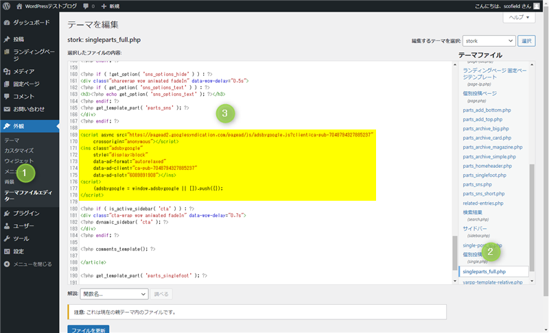549x333 pixels.
Task: Click the page icon beside ランディングページ
Action: pyautogui.click(x=7, y=52)
